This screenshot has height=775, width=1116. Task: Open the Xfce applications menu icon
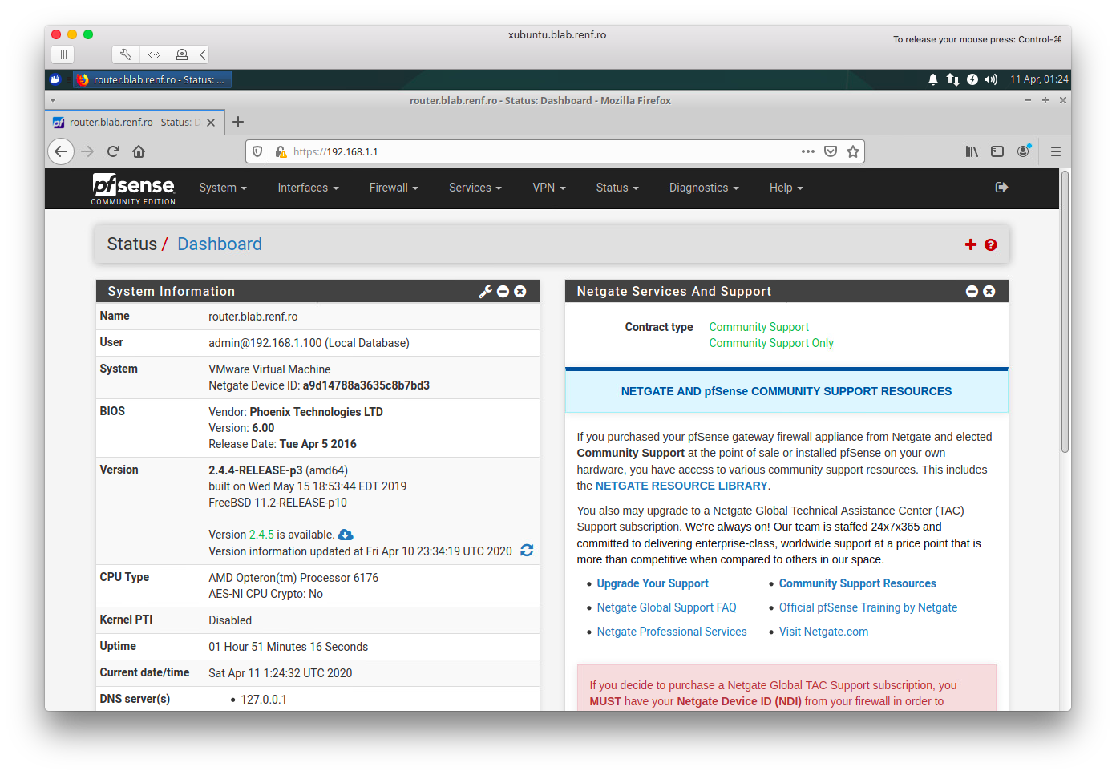(x=55, y=79)
